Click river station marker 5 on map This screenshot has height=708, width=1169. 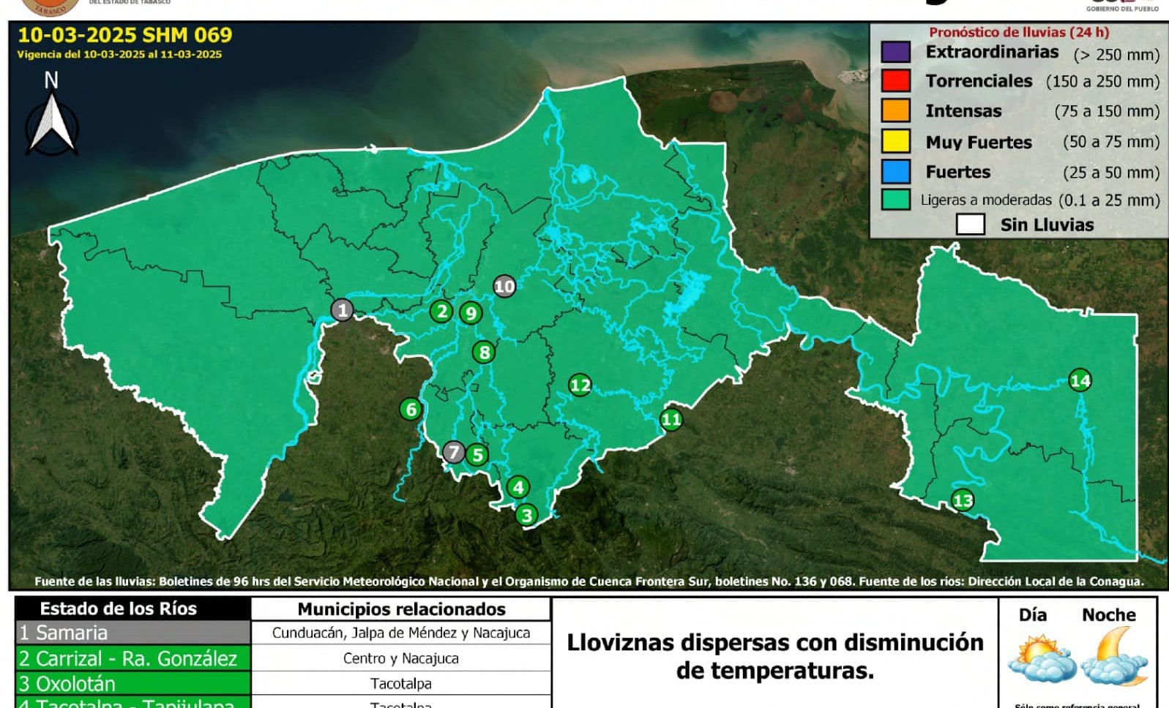coord(477,455)
